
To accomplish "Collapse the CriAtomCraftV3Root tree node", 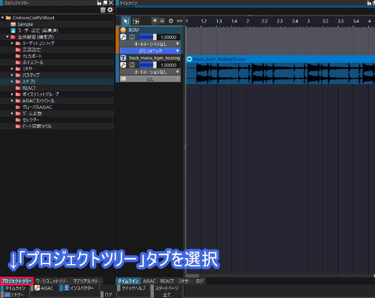I will pyautogui.click(x=2, y=17).
